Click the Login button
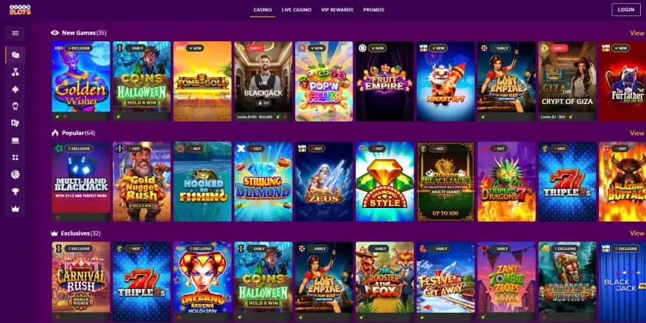This screenshot has height=323, width=646. (626, 10)
